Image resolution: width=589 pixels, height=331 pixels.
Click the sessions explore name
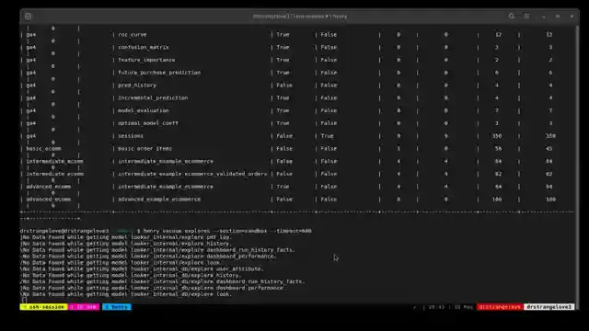point(131,136)
